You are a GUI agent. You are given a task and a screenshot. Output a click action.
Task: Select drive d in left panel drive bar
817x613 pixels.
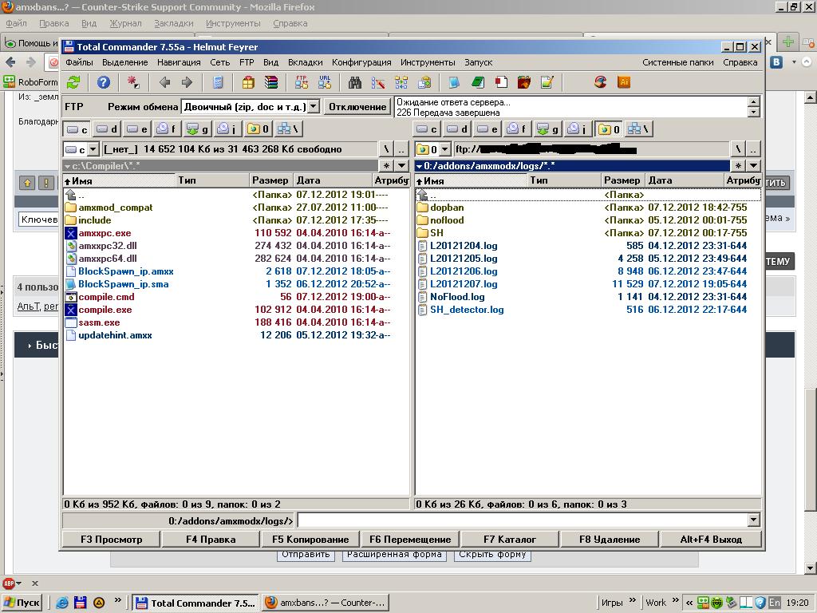107,129
